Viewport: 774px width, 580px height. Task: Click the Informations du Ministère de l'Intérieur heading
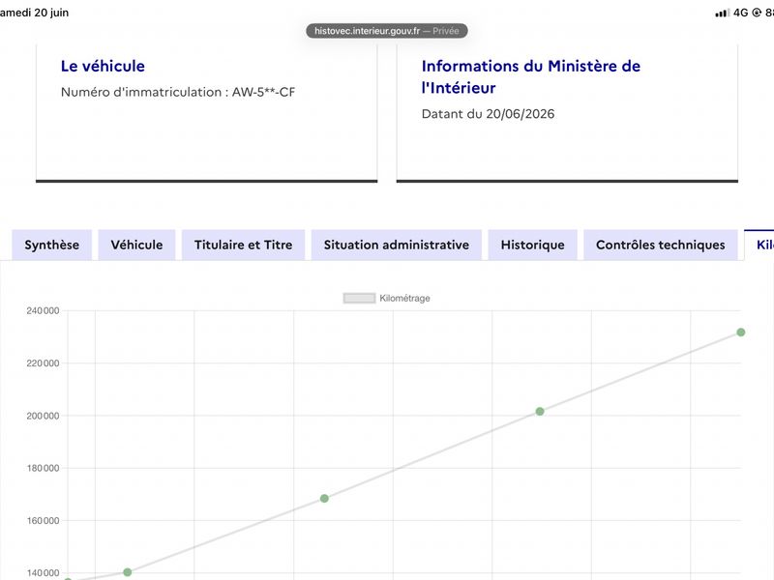(x=530, y=77)
